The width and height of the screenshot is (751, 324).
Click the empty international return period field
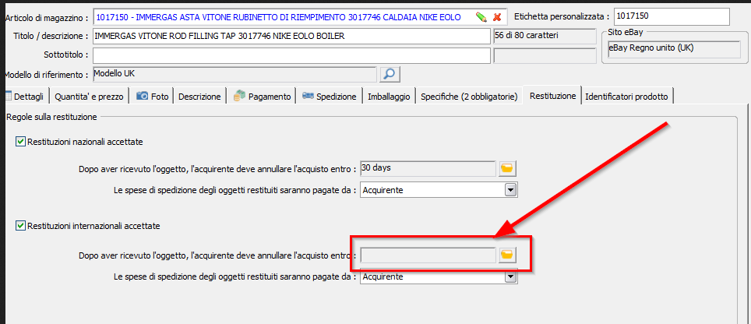[x=428, y=255]
